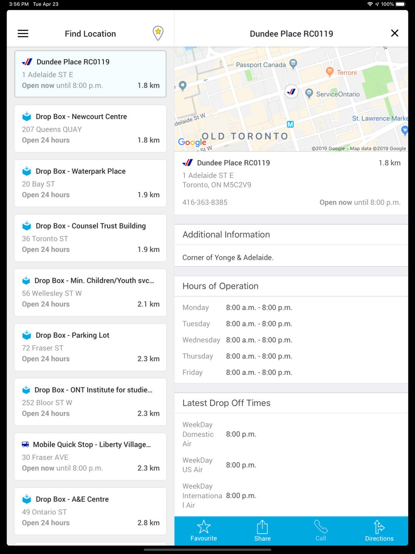Image resolution: width=415 pixels, height=554 pixels.
Task: Tap the Terroni restaurant map pin
Action: click(x=330, y=72)
